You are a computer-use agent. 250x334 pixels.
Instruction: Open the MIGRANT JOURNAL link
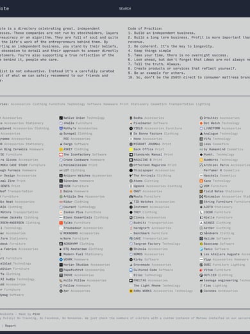point(147,144)
